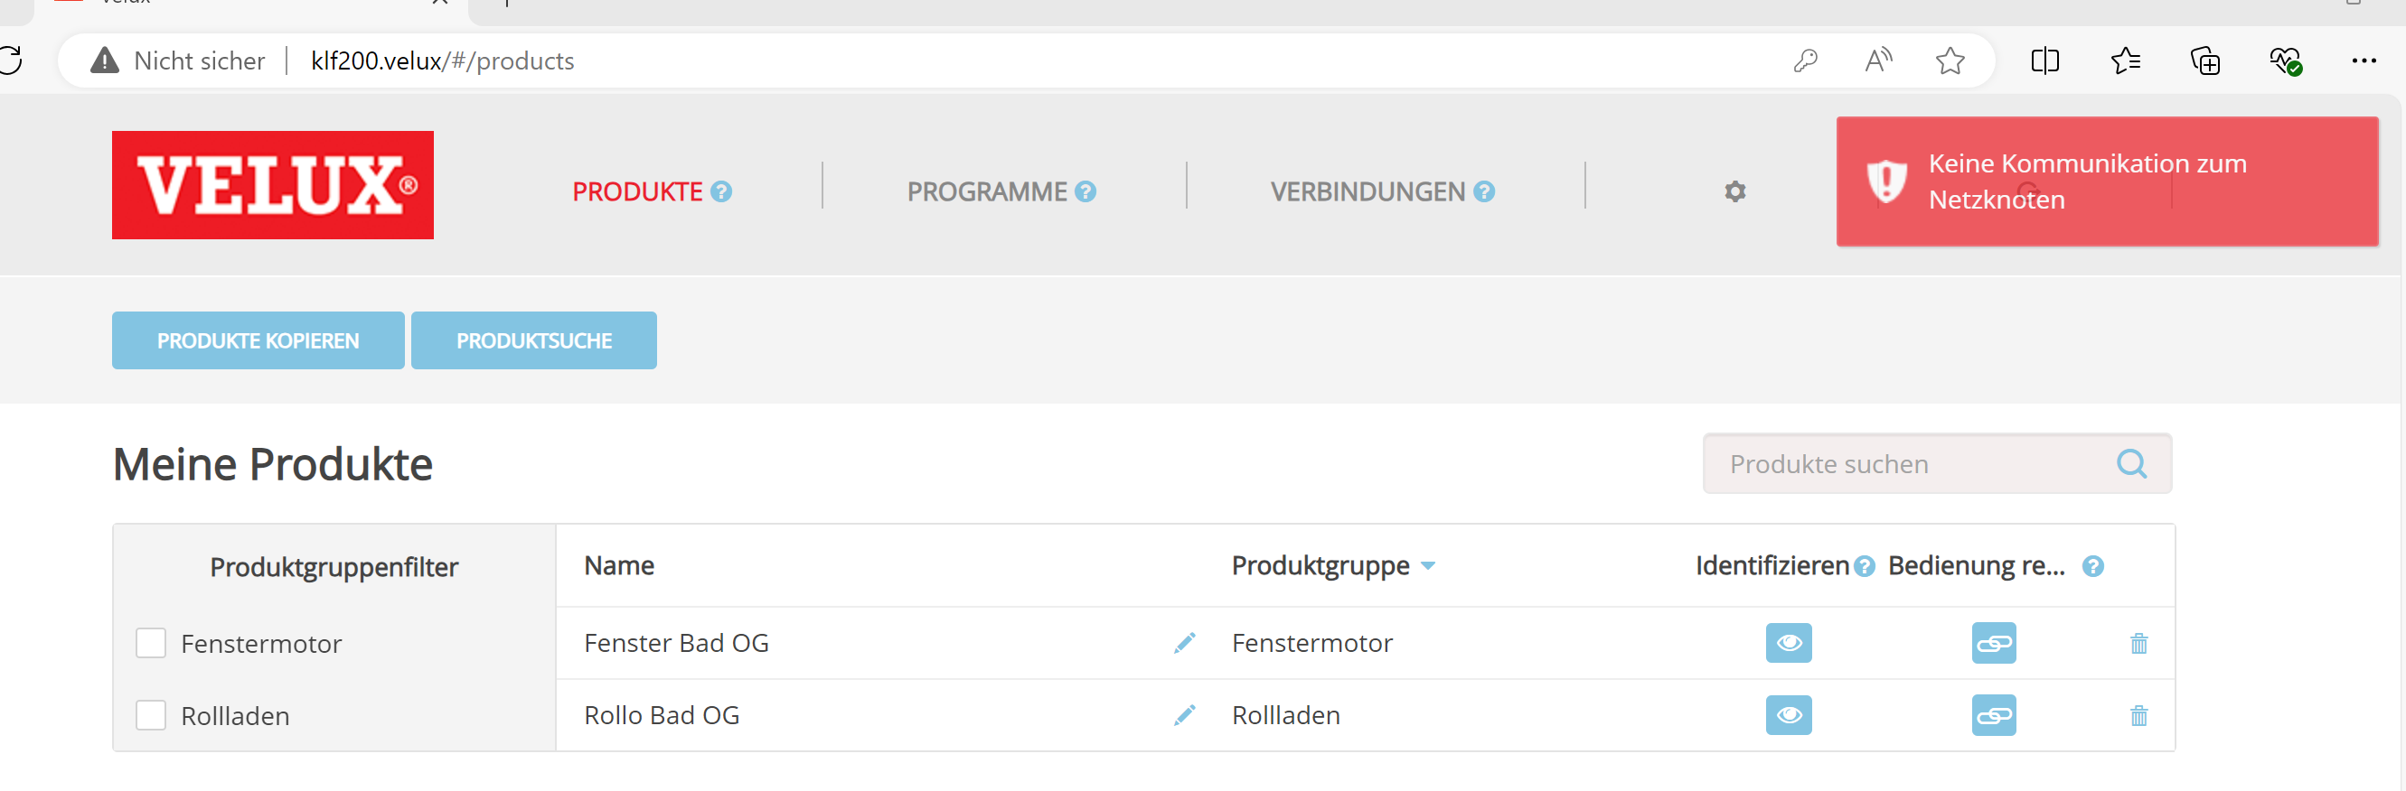Open link settings for Rollo Bad OG
Viewport: 2406px width, 791px height.
coord(1993,715)
